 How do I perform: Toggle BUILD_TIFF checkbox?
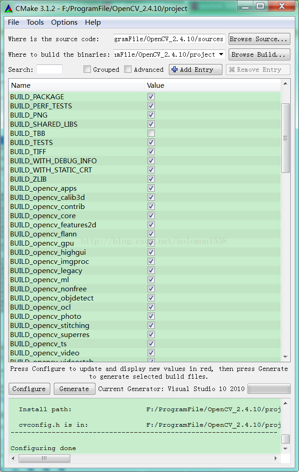(151, 151)
